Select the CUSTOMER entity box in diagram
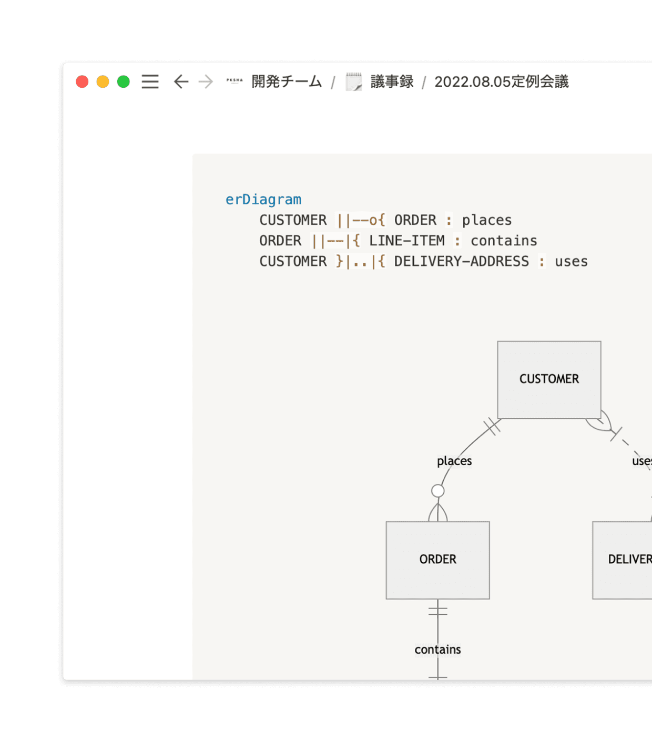 (549, 379)
